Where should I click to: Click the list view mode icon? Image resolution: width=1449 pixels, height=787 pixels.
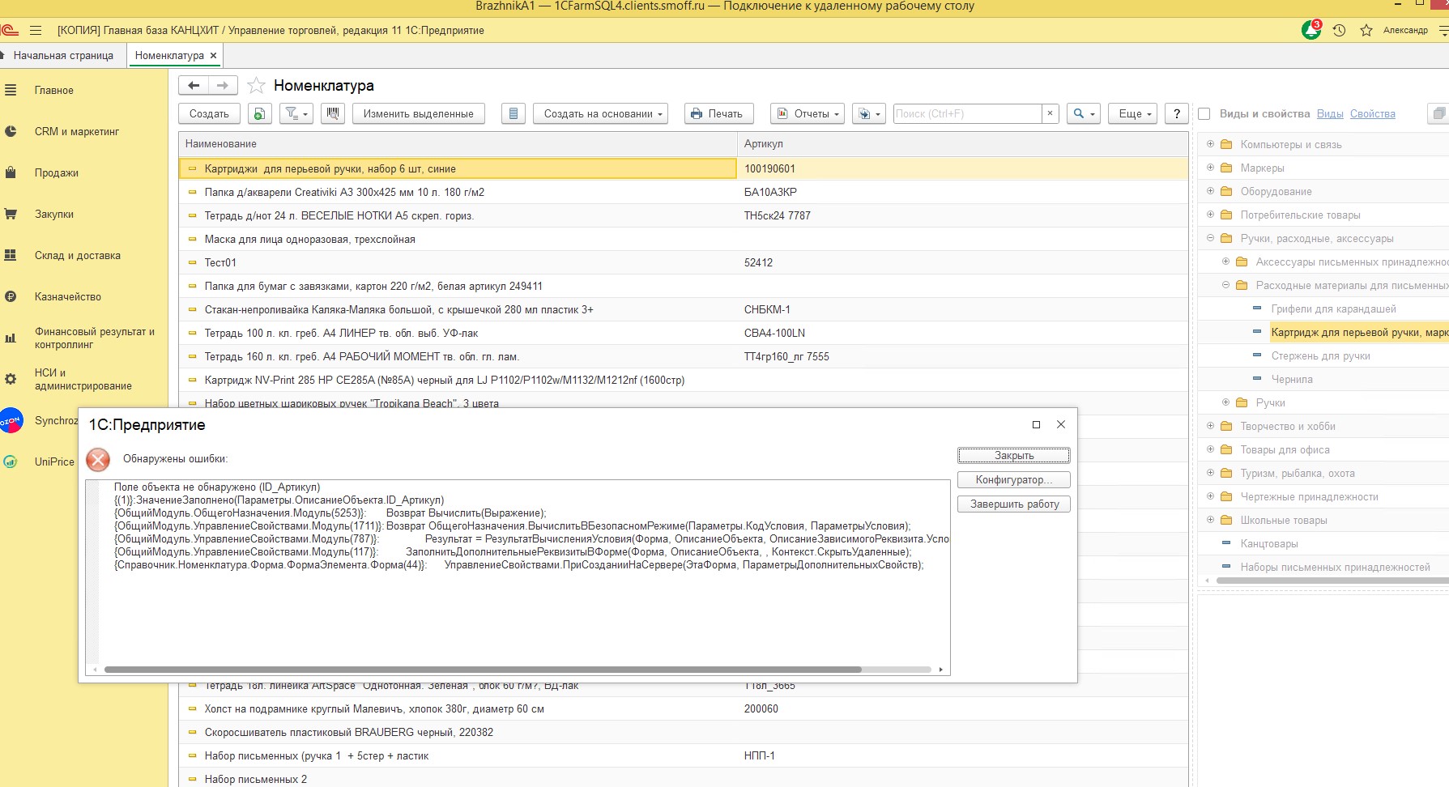(514, 113)
